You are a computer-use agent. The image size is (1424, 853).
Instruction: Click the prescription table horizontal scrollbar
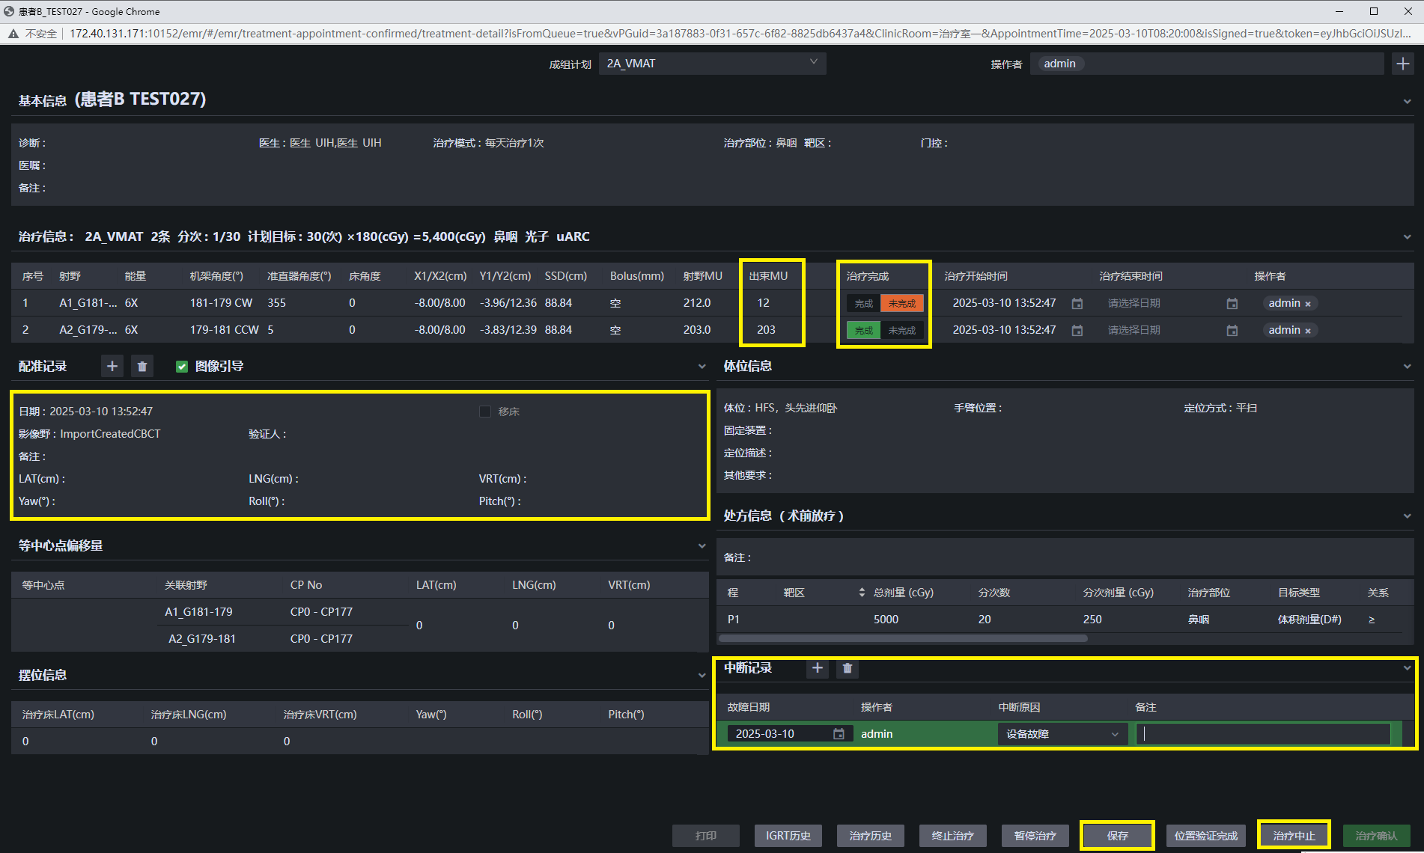pos(903,638)
